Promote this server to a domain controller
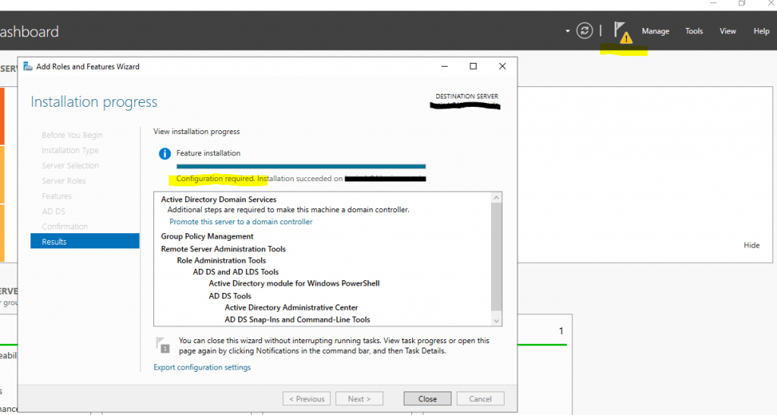This screenshot has width=777, height=415. click(241, 222)
